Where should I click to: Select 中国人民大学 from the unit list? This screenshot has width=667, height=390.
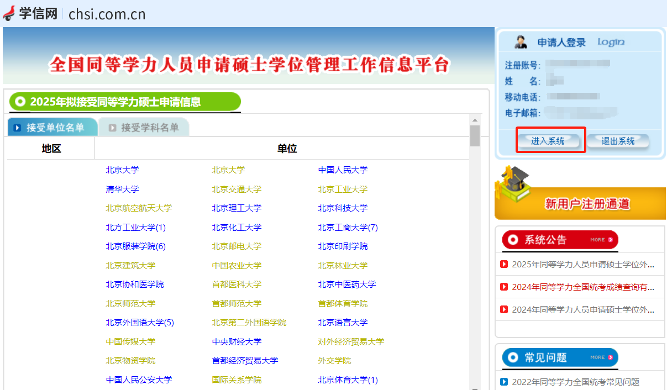[x=343, y=170]
